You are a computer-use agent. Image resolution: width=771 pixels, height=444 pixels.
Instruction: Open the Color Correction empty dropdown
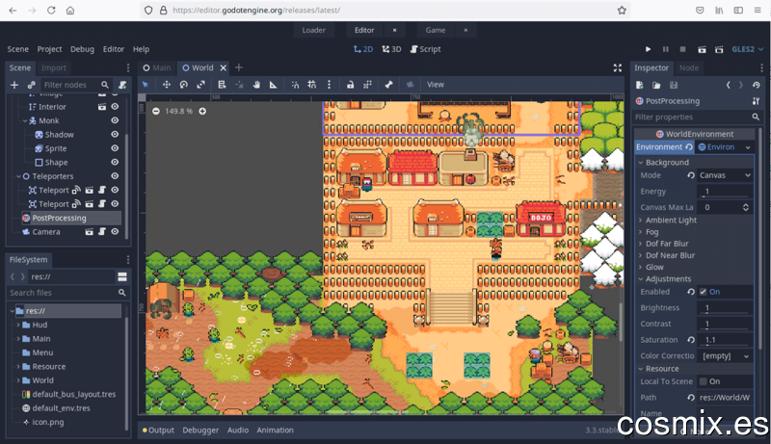click(727, 355)
